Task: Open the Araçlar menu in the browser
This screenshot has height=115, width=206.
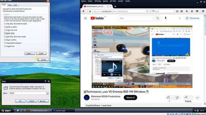Action: pos(121,1)
